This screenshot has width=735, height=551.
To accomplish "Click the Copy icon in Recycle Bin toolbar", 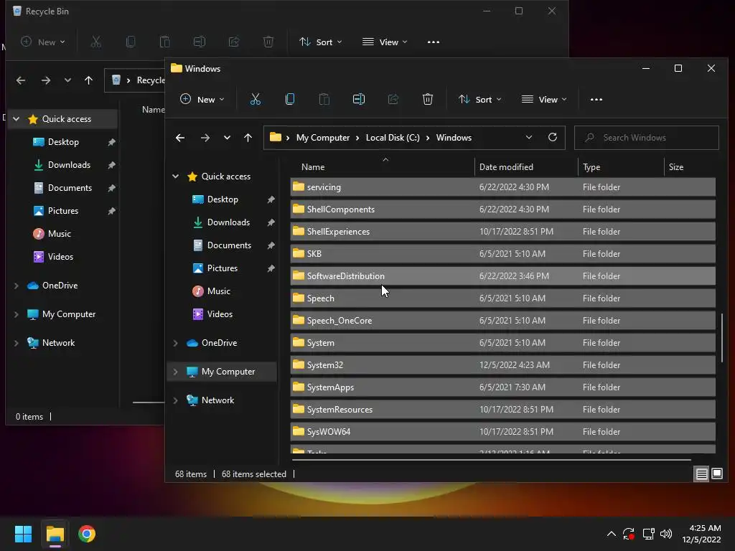I will click(131, 42).
